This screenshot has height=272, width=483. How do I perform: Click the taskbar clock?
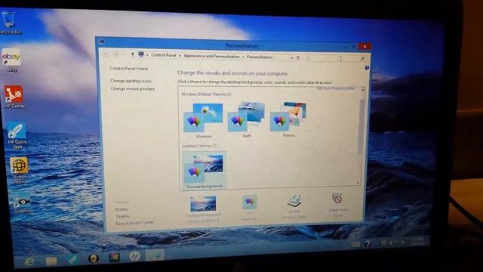coord(417,241)
